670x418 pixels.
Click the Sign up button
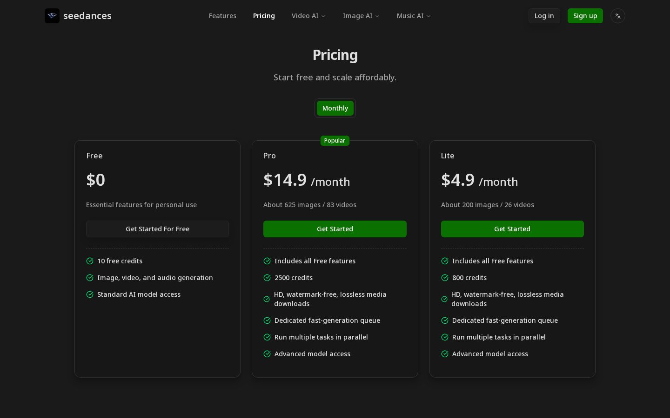585,16
